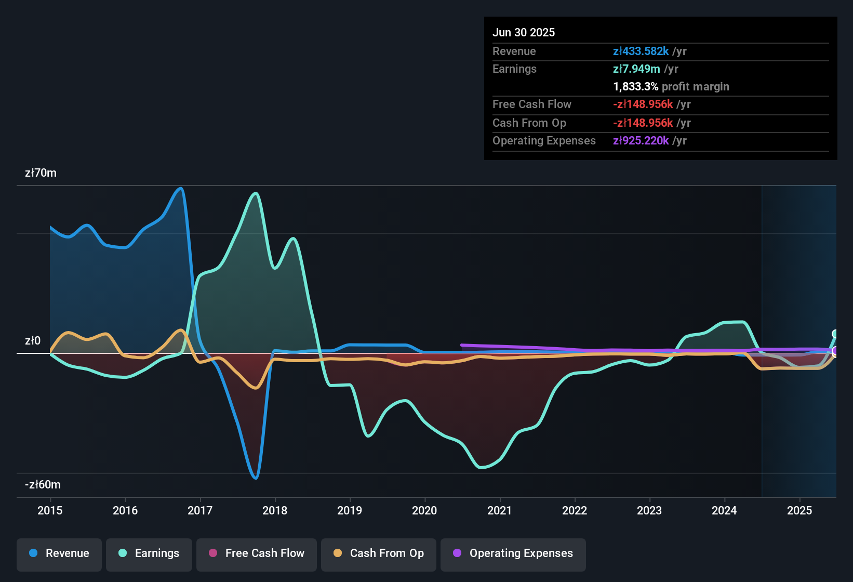
Task: Toggle the Revenue series legend icon
Action: coord(33,553)
